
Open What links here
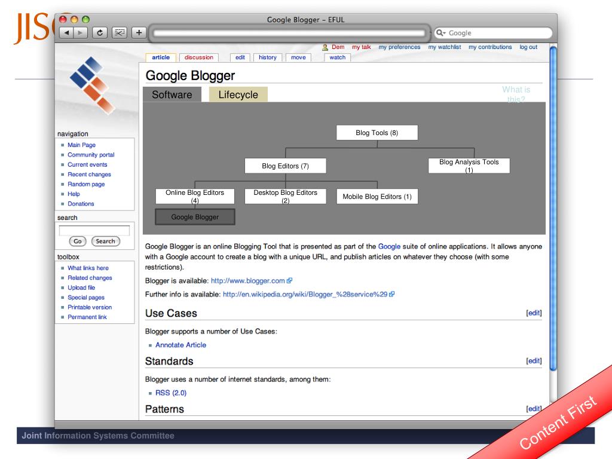88,268
